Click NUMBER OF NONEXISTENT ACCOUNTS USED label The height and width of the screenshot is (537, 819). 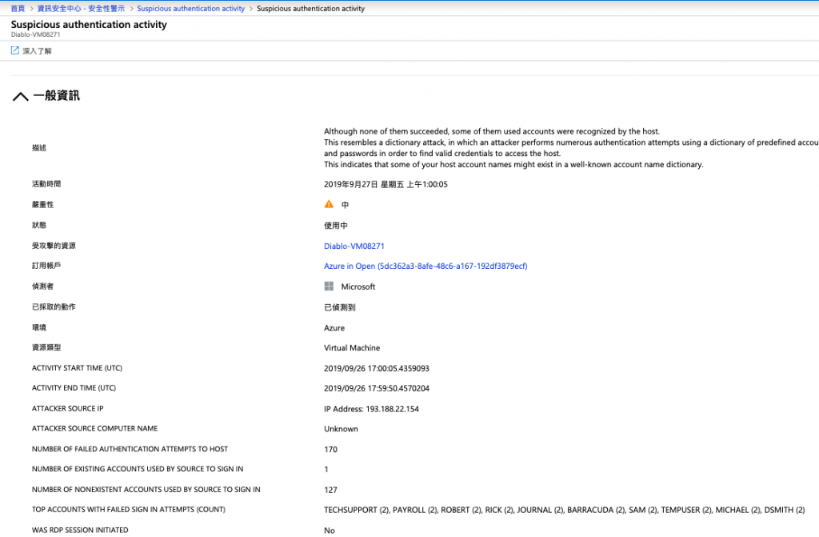tap(146, 490)
